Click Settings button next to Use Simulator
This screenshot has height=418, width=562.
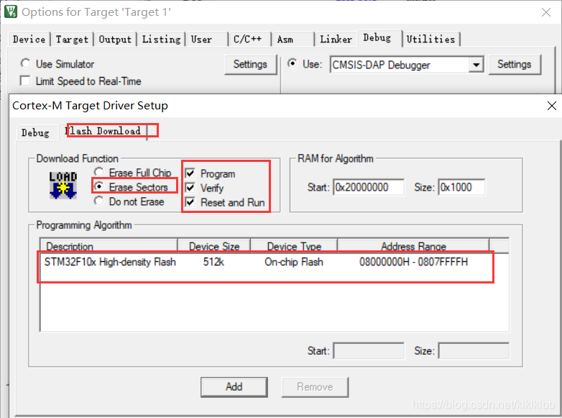point(250,65)
